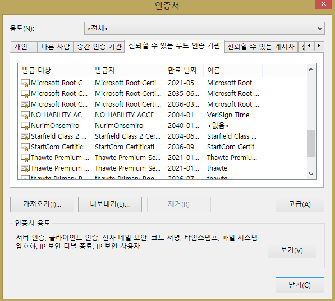Viewport: 335px width, 301px height.
Task: Click the certificate list scroll down arrow
Action: (x=311, y=174)
